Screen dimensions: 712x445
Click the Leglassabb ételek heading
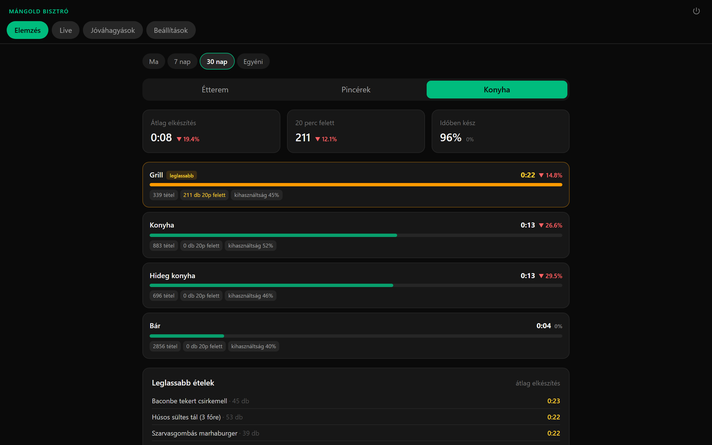183,383
